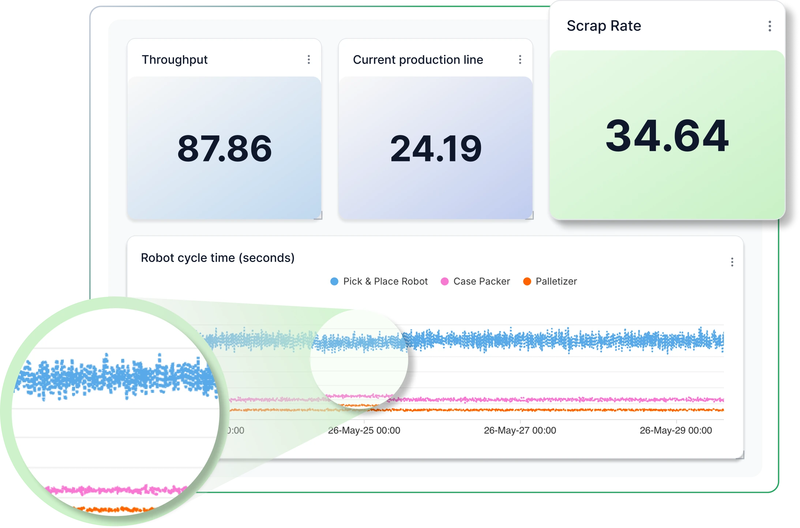The height and width of the screenshot is (528, 800).
Task: Grab the Robot cycle time chart resize handle
Action: (740, 455)
